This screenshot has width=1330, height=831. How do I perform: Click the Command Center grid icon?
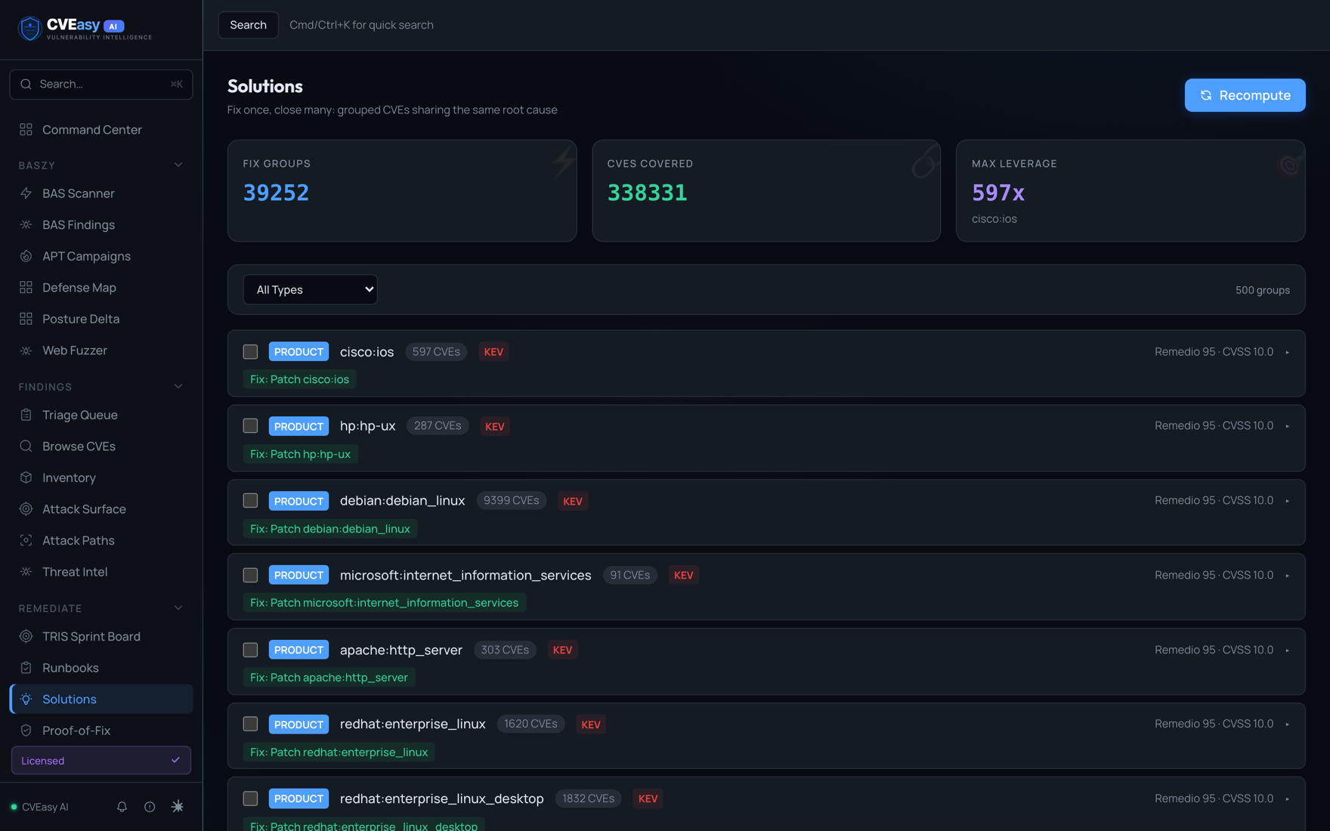click(26, 130)
